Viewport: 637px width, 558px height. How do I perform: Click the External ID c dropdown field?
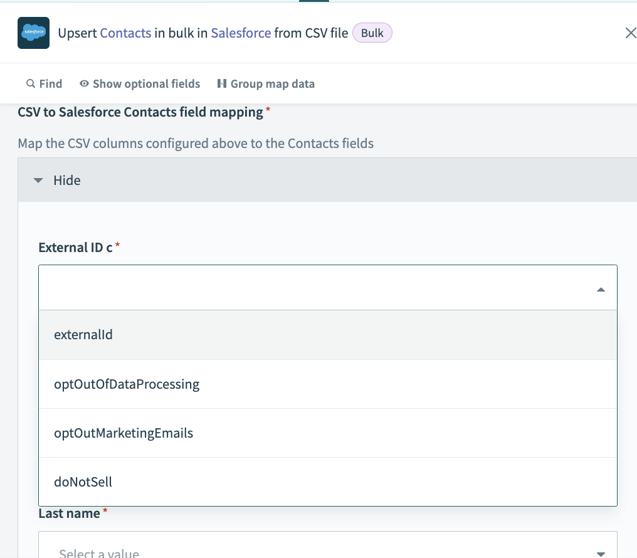point(328,288)
